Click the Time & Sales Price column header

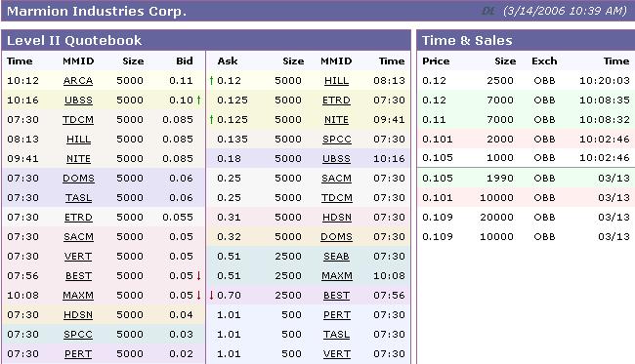click(436, 61)
